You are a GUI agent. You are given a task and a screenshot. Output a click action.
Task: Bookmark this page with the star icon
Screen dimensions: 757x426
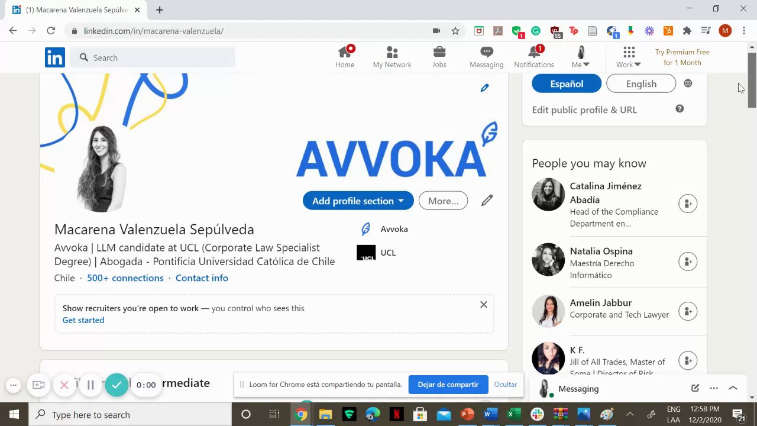[x=455, y=31]
